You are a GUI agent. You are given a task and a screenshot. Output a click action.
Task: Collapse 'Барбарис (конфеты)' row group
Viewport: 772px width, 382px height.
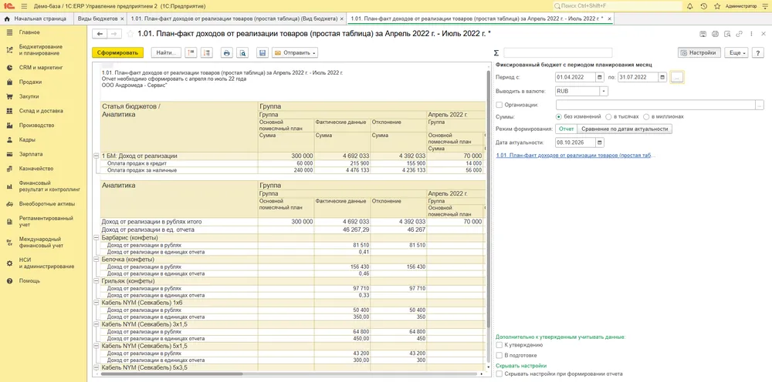(96, 237)
